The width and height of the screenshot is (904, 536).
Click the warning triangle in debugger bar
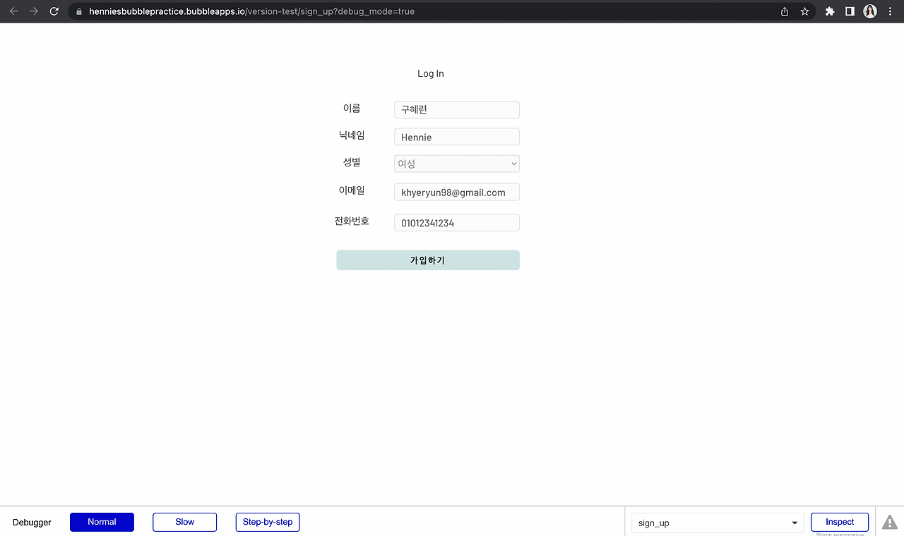pos(889,523)
